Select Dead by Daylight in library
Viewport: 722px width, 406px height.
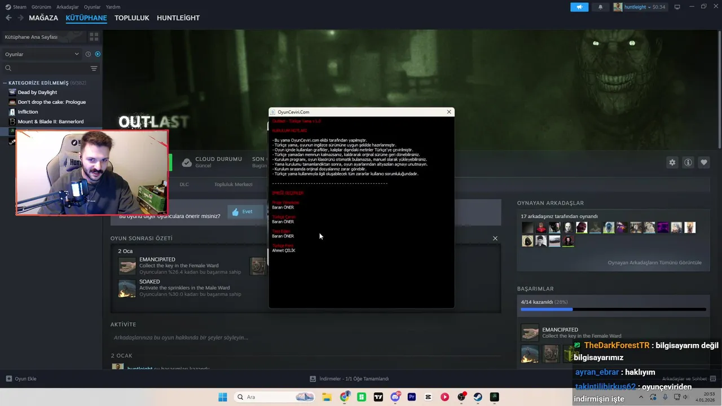(x=37, y=92)
